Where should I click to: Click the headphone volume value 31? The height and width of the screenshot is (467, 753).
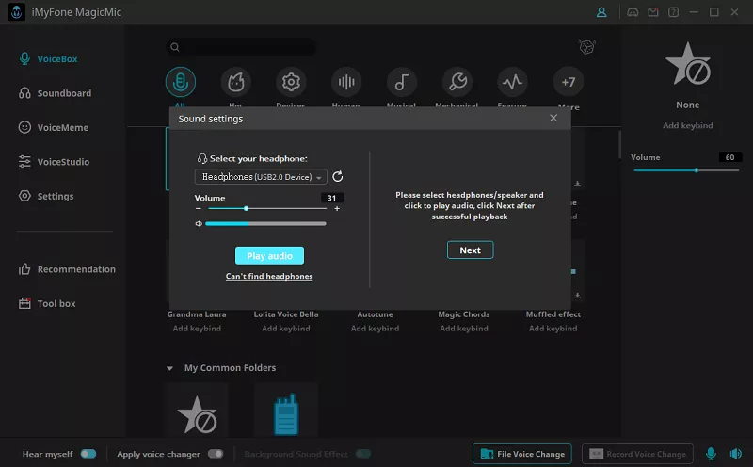point(332,198)
